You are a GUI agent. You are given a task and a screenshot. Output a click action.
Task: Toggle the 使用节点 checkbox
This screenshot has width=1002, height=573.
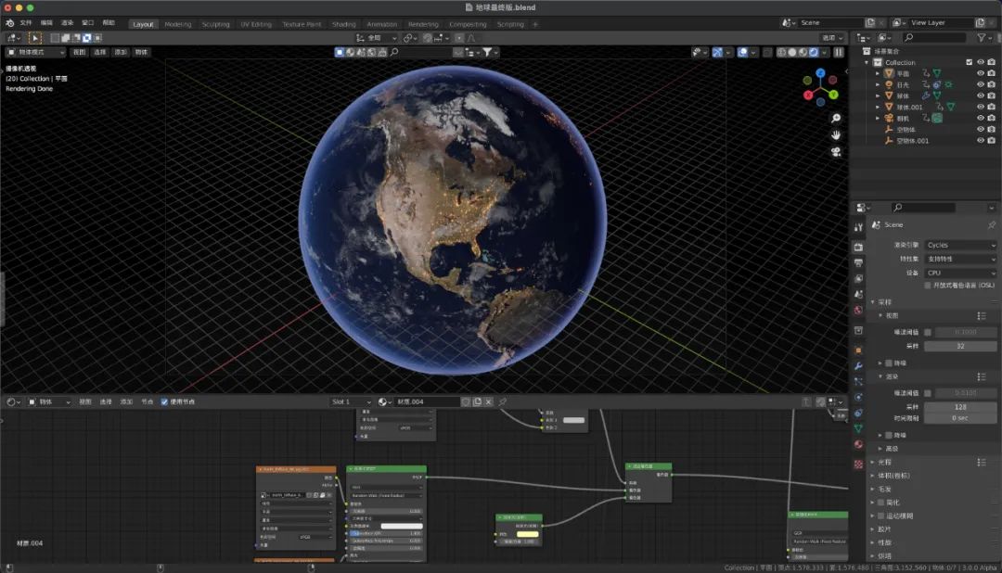[164, 401]
